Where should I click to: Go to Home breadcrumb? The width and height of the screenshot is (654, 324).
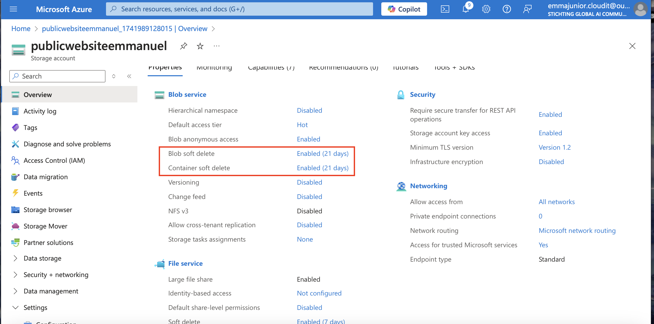click(21, 28)
